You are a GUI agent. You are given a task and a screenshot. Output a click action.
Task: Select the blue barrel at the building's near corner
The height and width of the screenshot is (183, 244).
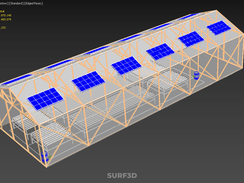tap(45, 157)
